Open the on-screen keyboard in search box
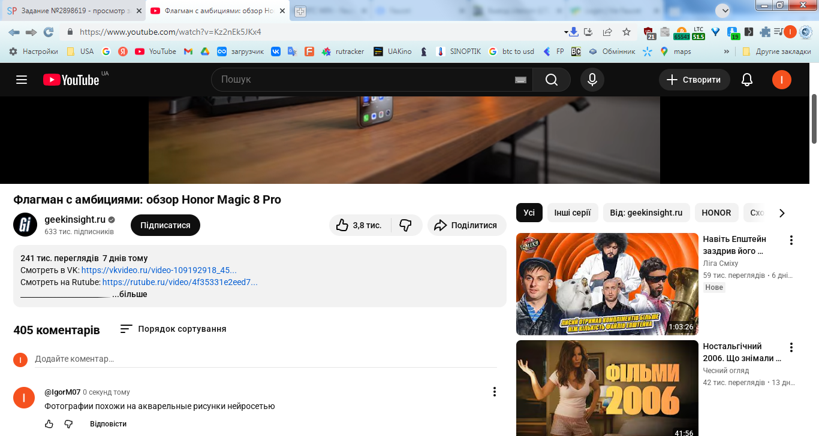The height and width of the screenshot is (436, 819). coord(520,80)
